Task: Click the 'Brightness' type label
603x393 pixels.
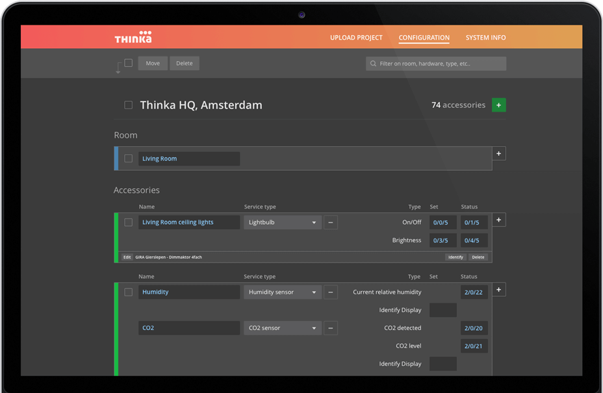Action: pos(407,240)
